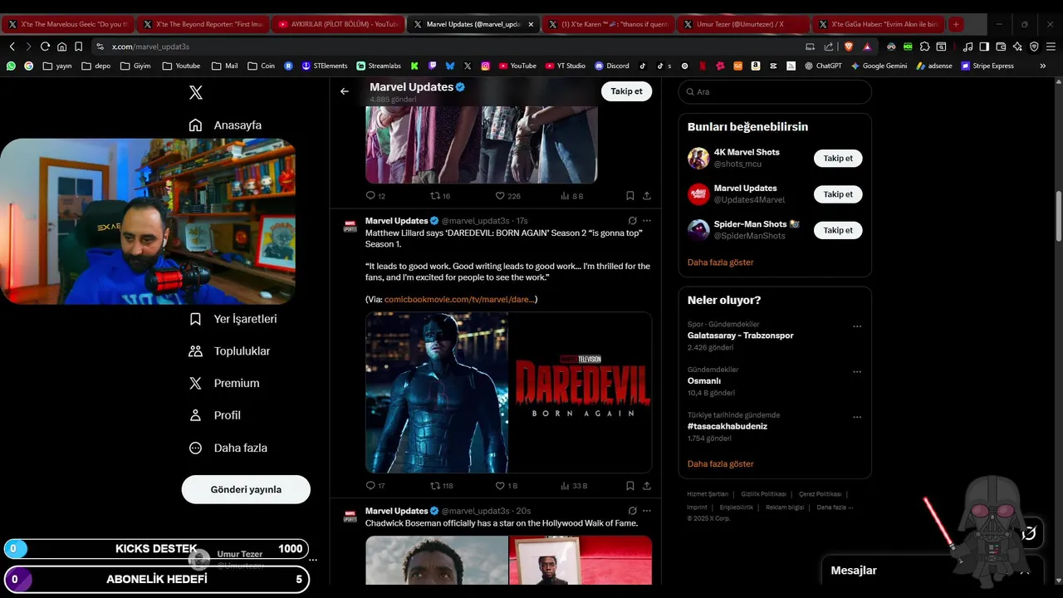The height and width of the screenshot is (598, 1063).
Task: Open Anasayfa home in sidebar
Action: 226,125
